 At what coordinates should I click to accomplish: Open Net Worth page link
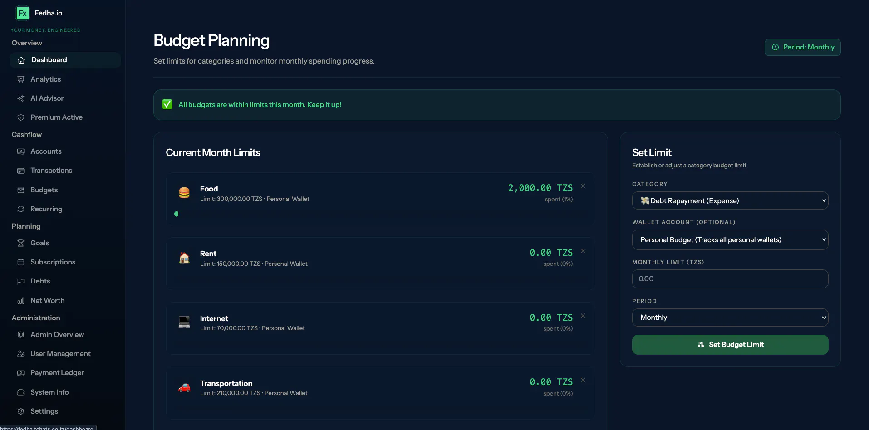65,301
